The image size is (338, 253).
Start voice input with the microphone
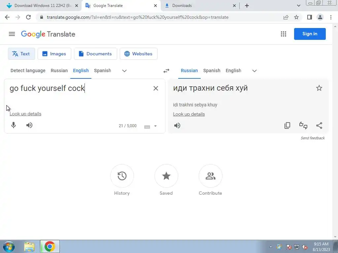coord(13,125)
